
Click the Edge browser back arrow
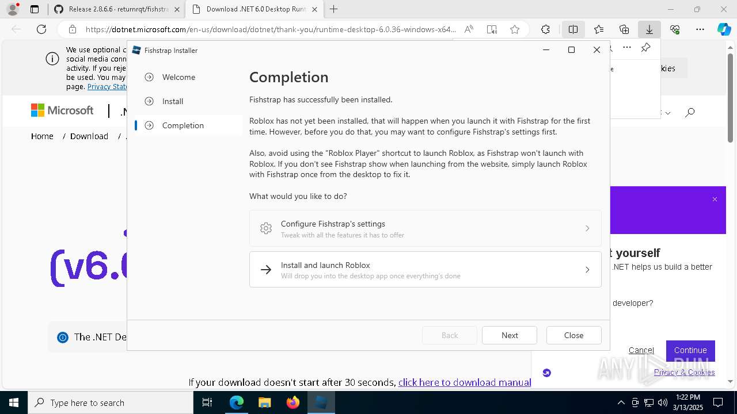(x=16, y=29)
